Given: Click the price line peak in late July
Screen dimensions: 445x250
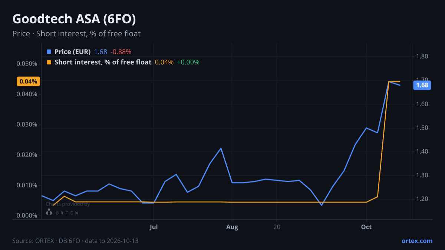Looking at the screenshot, I should (x=221, y=148).
